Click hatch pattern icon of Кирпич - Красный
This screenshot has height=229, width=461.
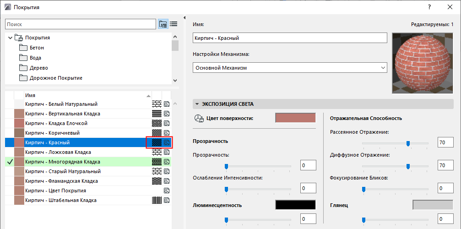[157, 142]
